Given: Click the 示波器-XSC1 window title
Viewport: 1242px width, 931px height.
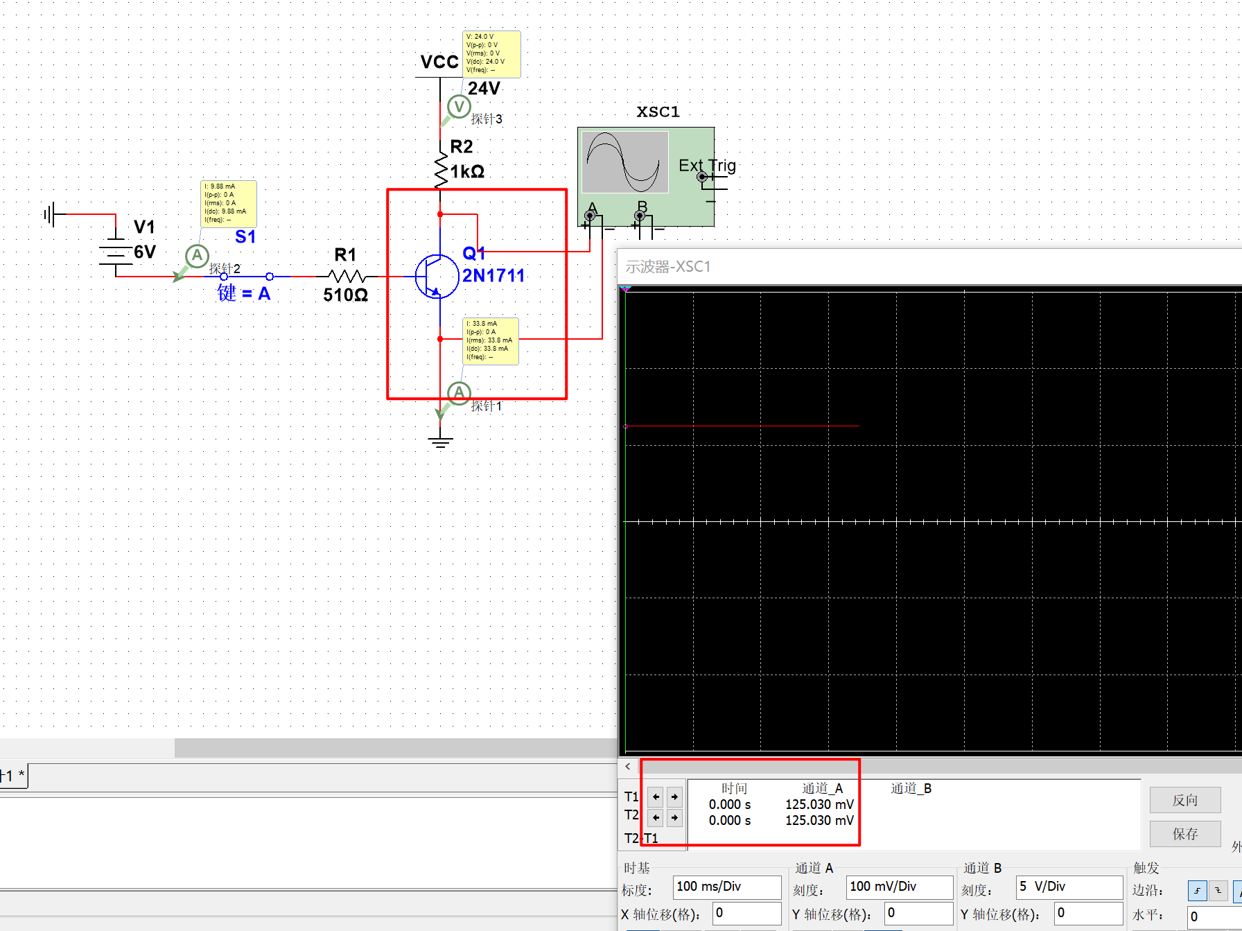Looking at the screenshot, I should pyautogui.click(x=668, y=266).
